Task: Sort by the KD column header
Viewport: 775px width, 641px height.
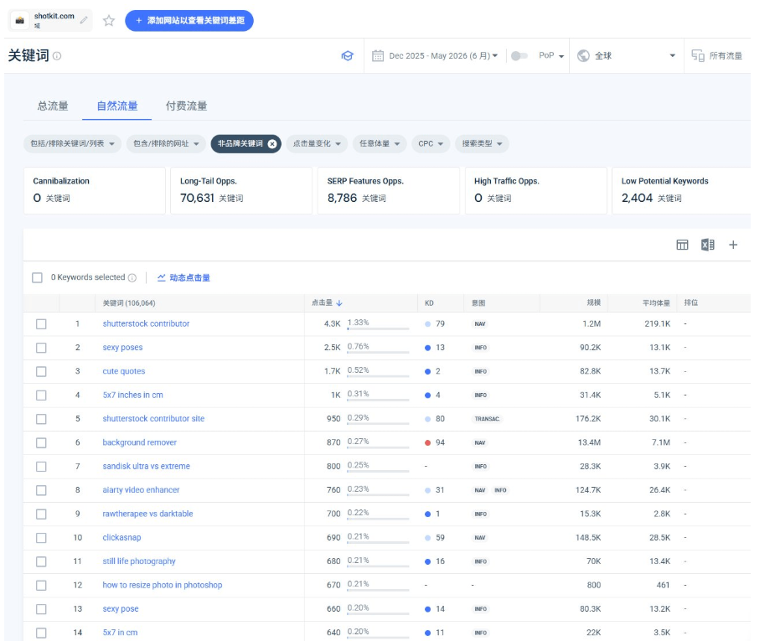Action: (429, 303)
